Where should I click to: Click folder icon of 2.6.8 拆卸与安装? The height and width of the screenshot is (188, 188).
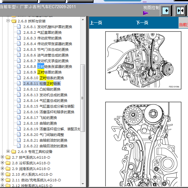tap(14, 21)
